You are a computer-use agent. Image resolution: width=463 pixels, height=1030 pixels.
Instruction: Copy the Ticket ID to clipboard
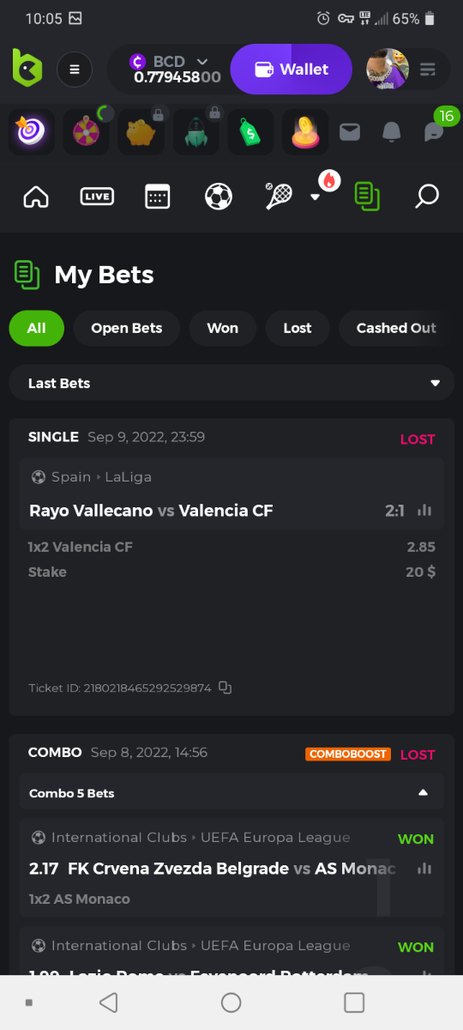(225, 688)
